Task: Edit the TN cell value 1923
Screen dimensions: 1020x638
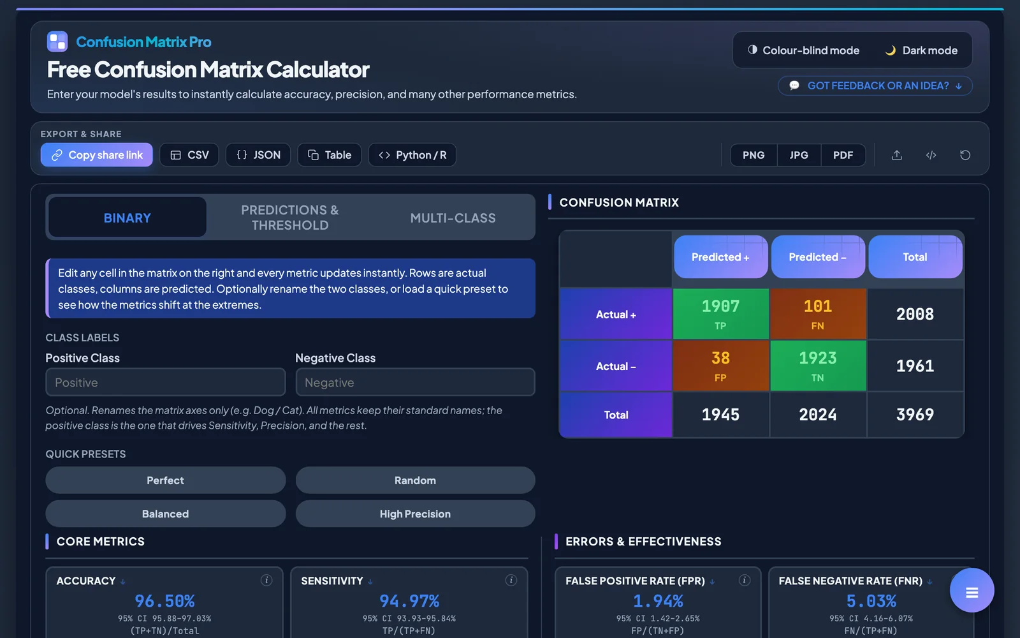Action: click(818, 359)
